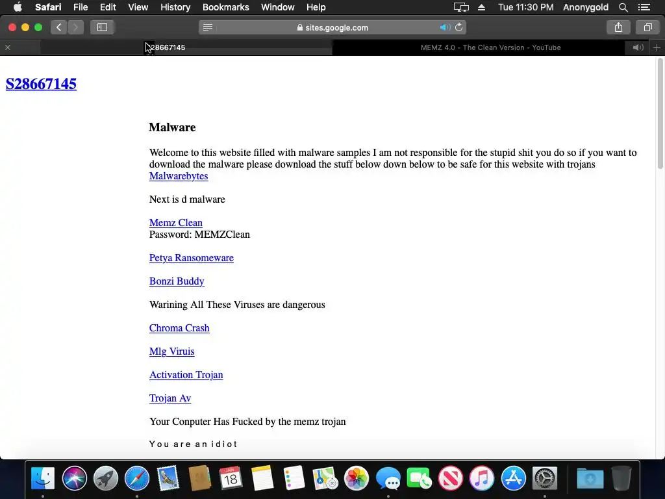
Task: Open Reminders app in Dock
Action: 294,478
